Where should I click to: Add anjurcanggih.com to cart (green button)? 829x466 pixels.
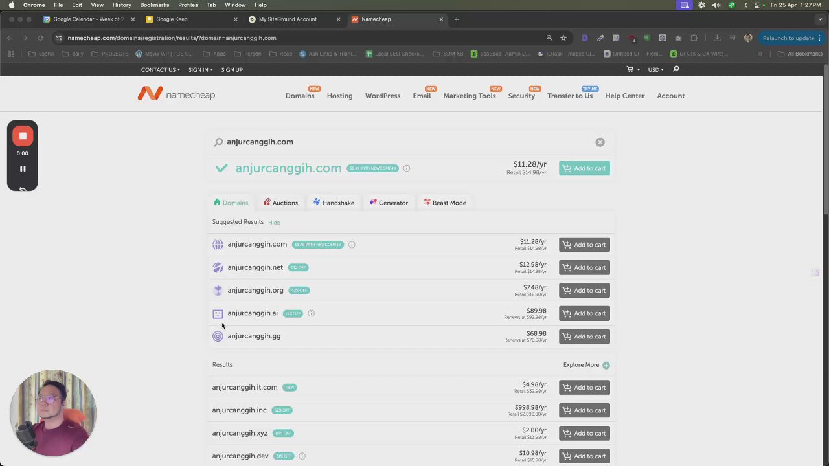(584, 168)
